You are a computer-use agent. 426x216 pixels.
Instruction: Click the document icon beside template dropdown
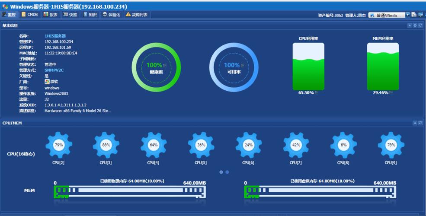coord(414,15)
